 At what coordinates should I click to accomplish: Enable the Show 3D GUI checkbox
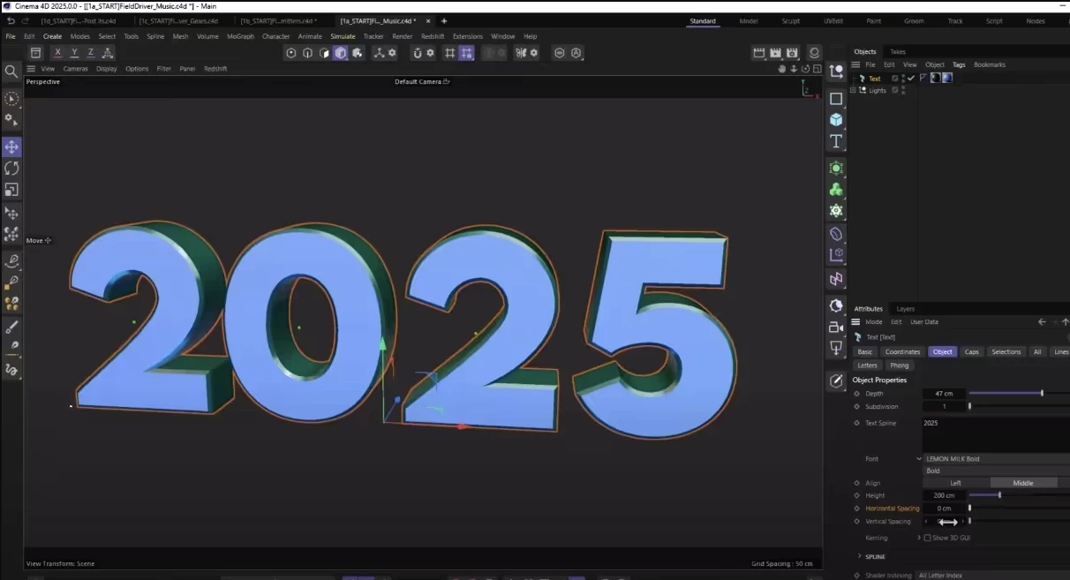pyautogui.click(x=928, y=538)
